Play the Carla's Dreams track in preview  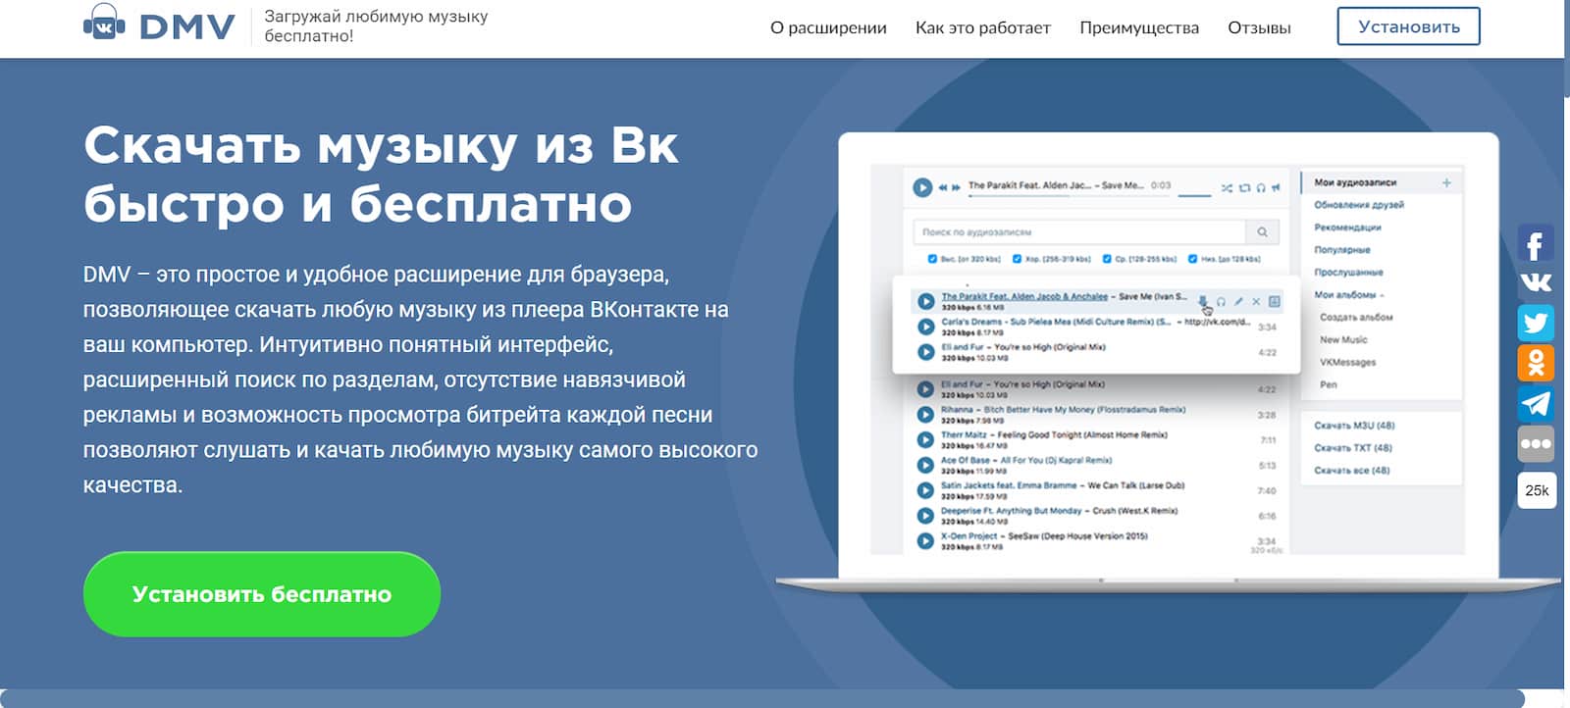coord(925,327)
